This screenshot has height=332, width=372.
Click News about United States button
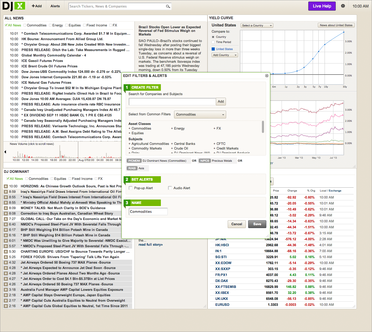click(336, 25)
